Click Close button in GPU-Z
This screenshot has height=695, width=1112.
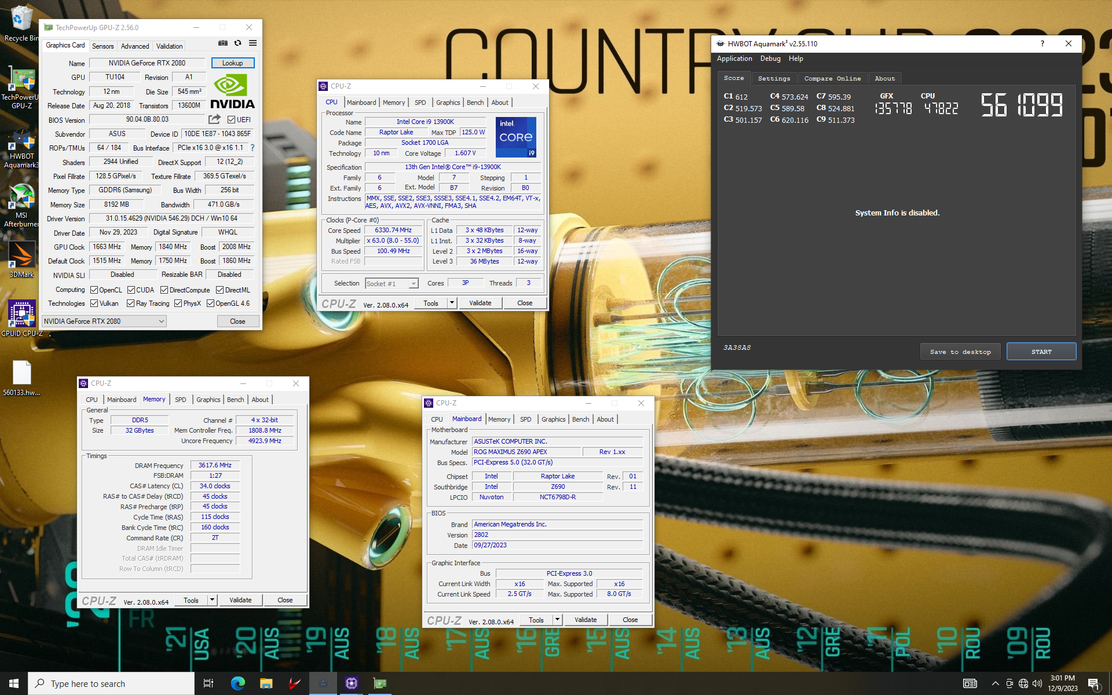point(237,321)
